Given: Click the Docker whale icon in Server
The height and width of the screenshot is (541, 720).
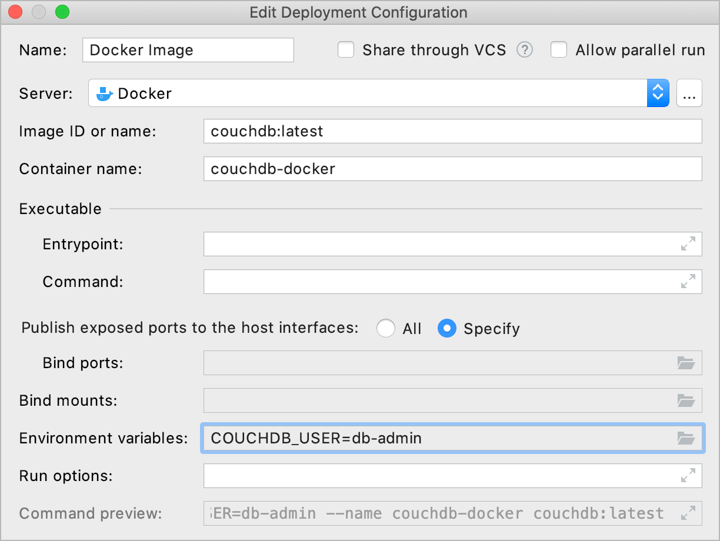Looking at the screenshot, I should click(104, 93).
